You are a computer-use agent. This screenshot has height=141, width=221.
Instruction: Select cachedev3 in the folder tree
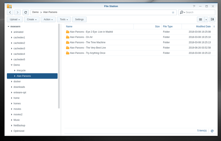pos(19,48)
